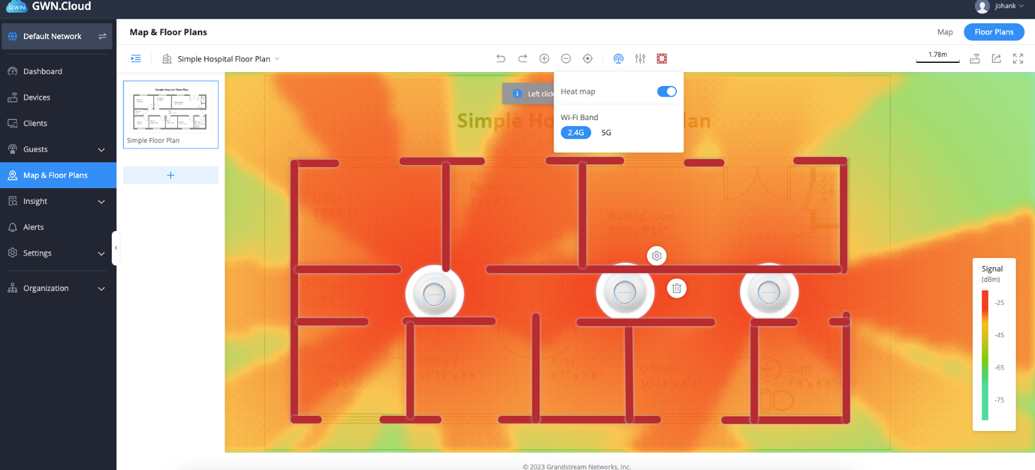This screenshot has height=470, width=1035.
Task: Add a new floor plan with plus button
Action: pos(170,175)
